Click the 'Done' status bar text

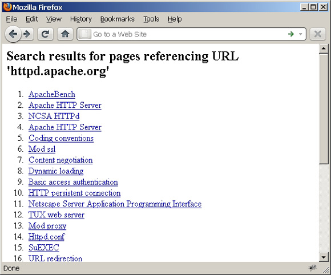tap(11, 268)
